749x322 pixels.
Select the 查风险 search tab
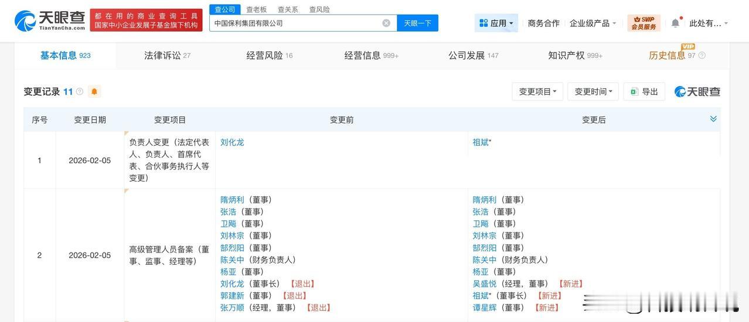[319, 9]
